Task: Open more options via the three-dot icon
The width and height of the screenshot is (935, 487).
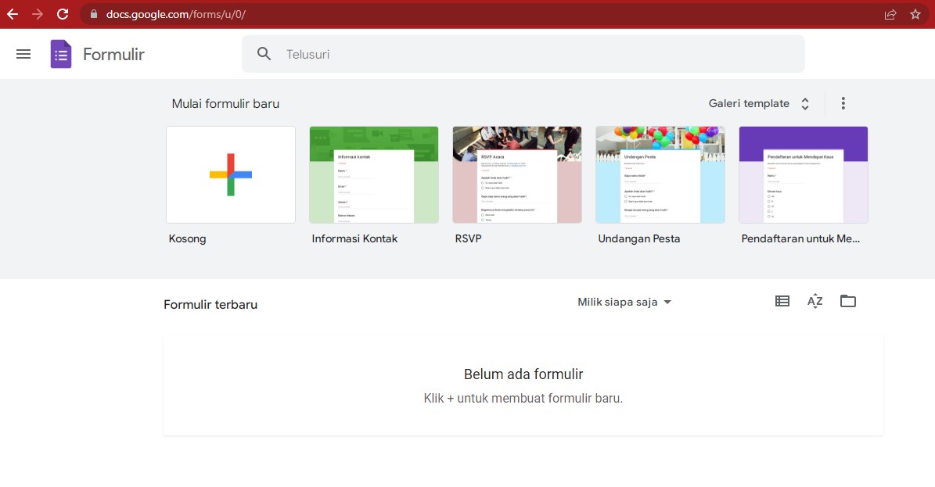Action: pos(843,102)
